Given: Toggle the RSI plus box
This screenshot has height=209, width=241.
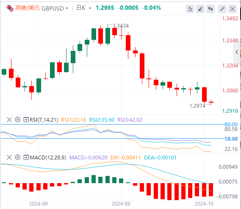Looking at the screenshot, I should [x=26, y=120].
